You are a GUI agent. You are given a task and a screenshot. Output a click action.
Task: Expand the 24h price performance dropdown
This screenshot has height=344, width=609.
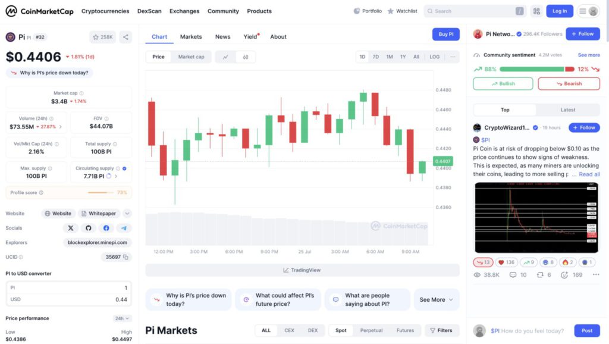point(123,318)
